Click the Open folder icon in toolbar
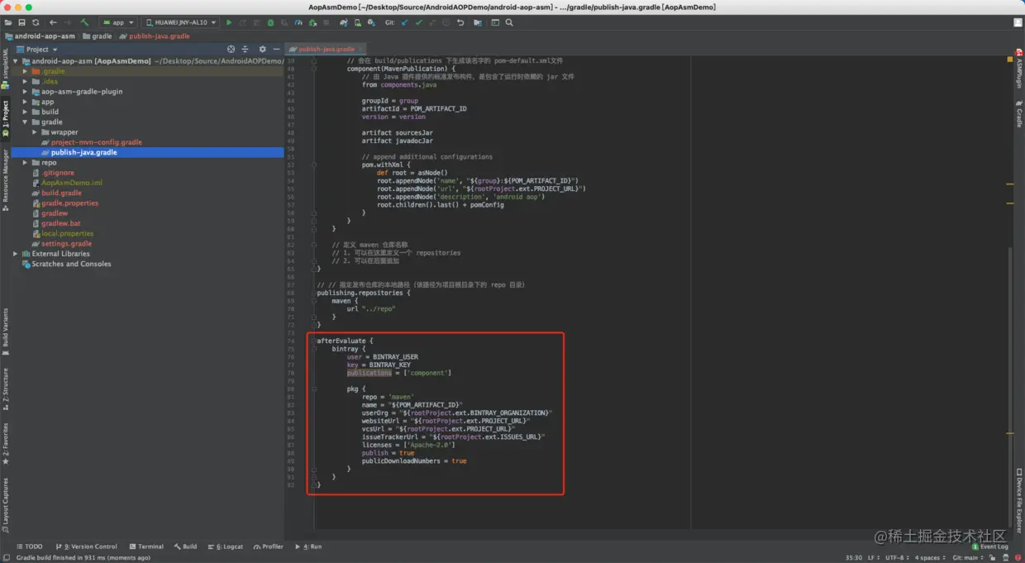This screenshot has height=563, width=1025. 8,22
